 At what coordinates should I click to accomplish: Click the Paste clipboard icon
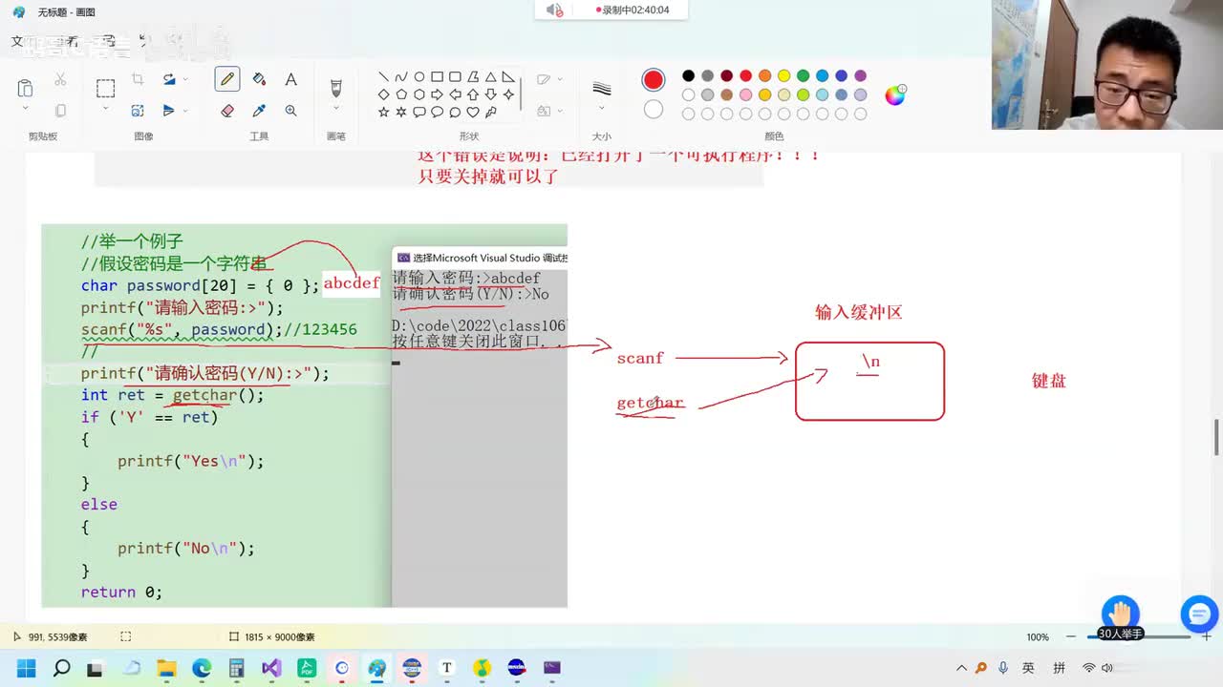25,88
